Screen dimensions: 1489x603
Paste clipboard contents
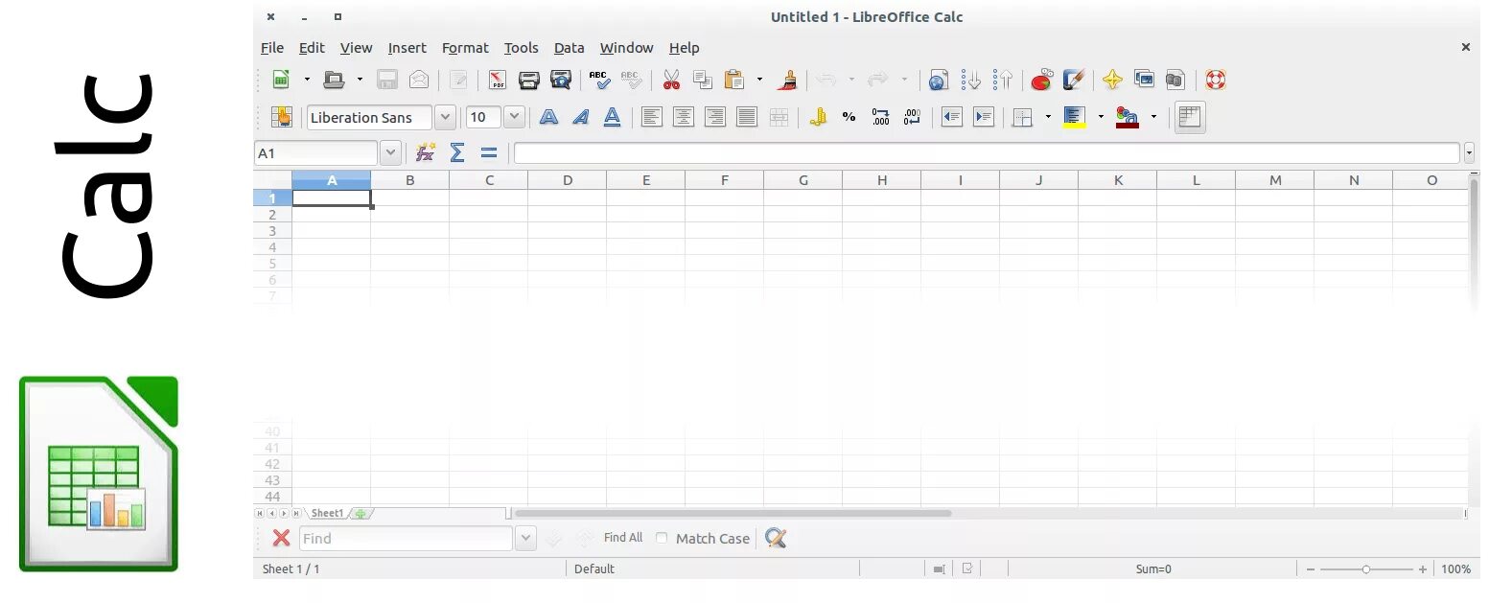pyautogui.click(x=734, y=80)
